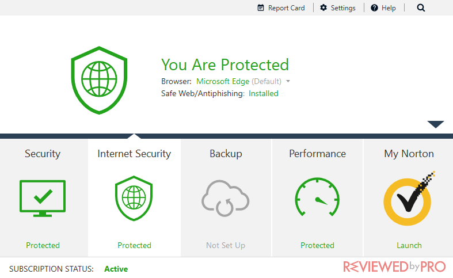Click the Backup cloud icon

[225, 198]
